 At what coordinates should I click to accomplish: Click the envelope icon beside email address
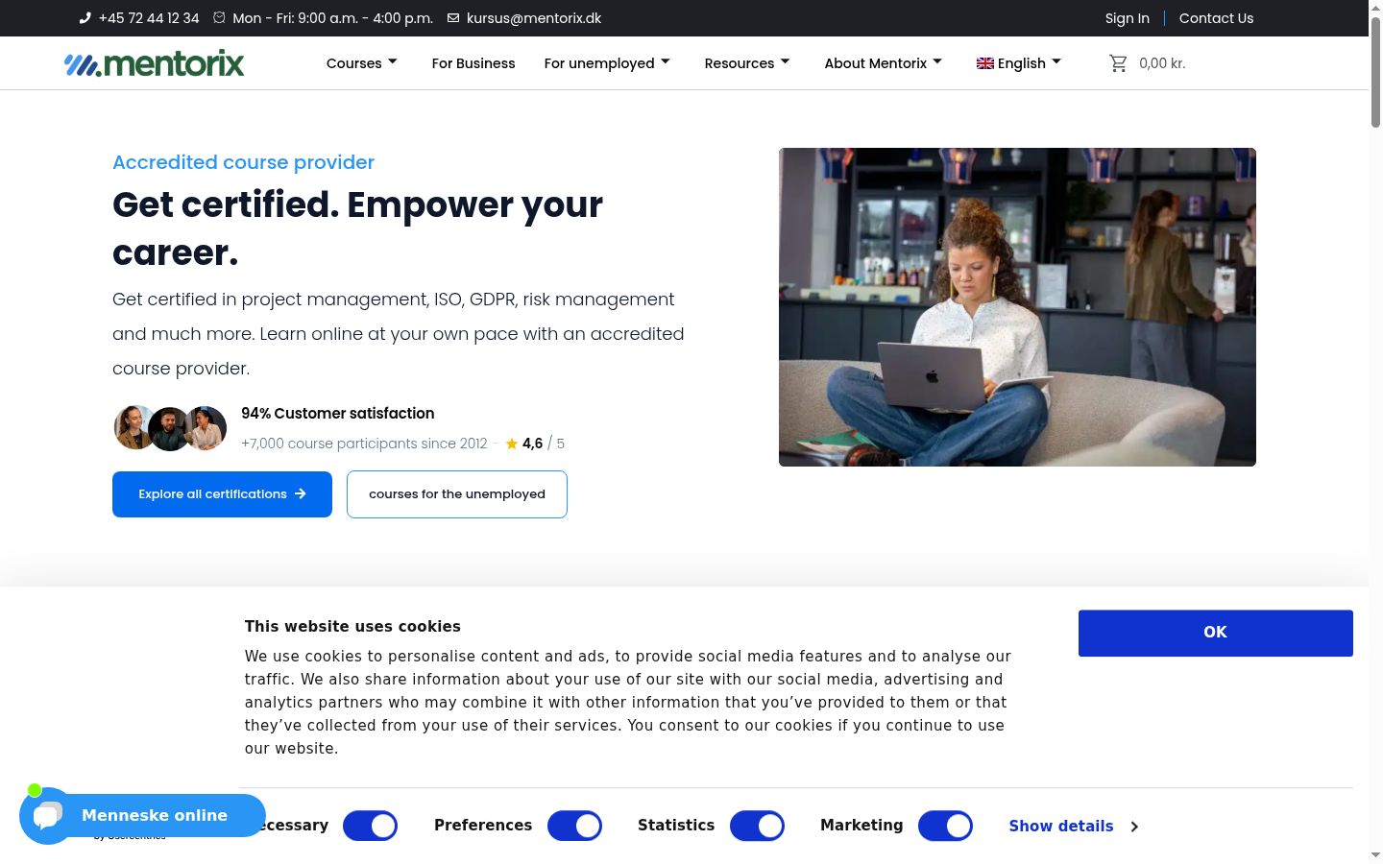coord(453,17)
